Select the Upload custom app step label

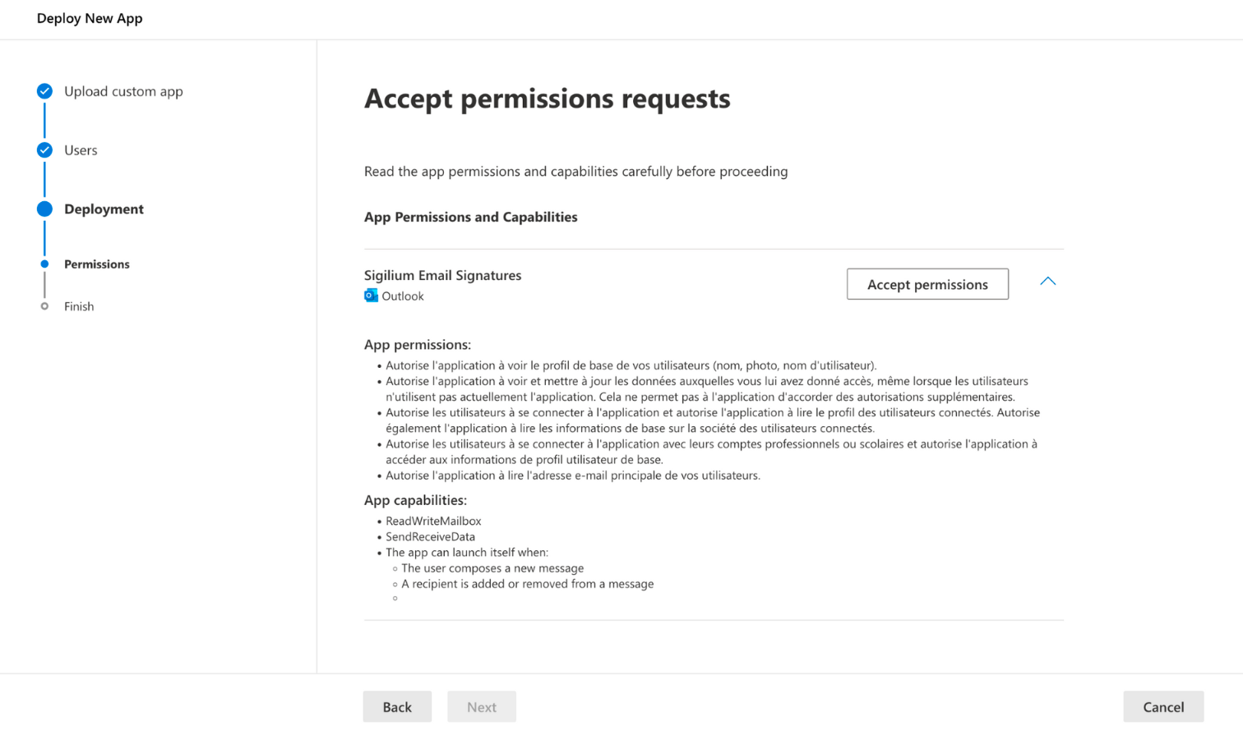123,91
